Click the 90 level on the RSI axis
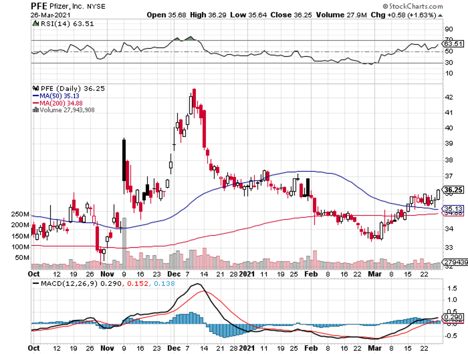 (x=448, y=29)
